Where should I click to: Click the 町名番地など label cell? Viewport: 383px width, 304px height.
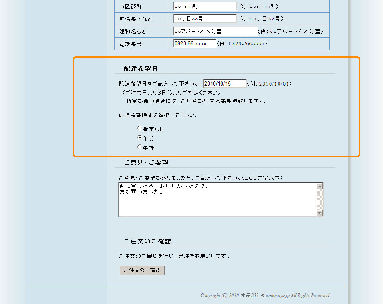[x=141, y=18]
